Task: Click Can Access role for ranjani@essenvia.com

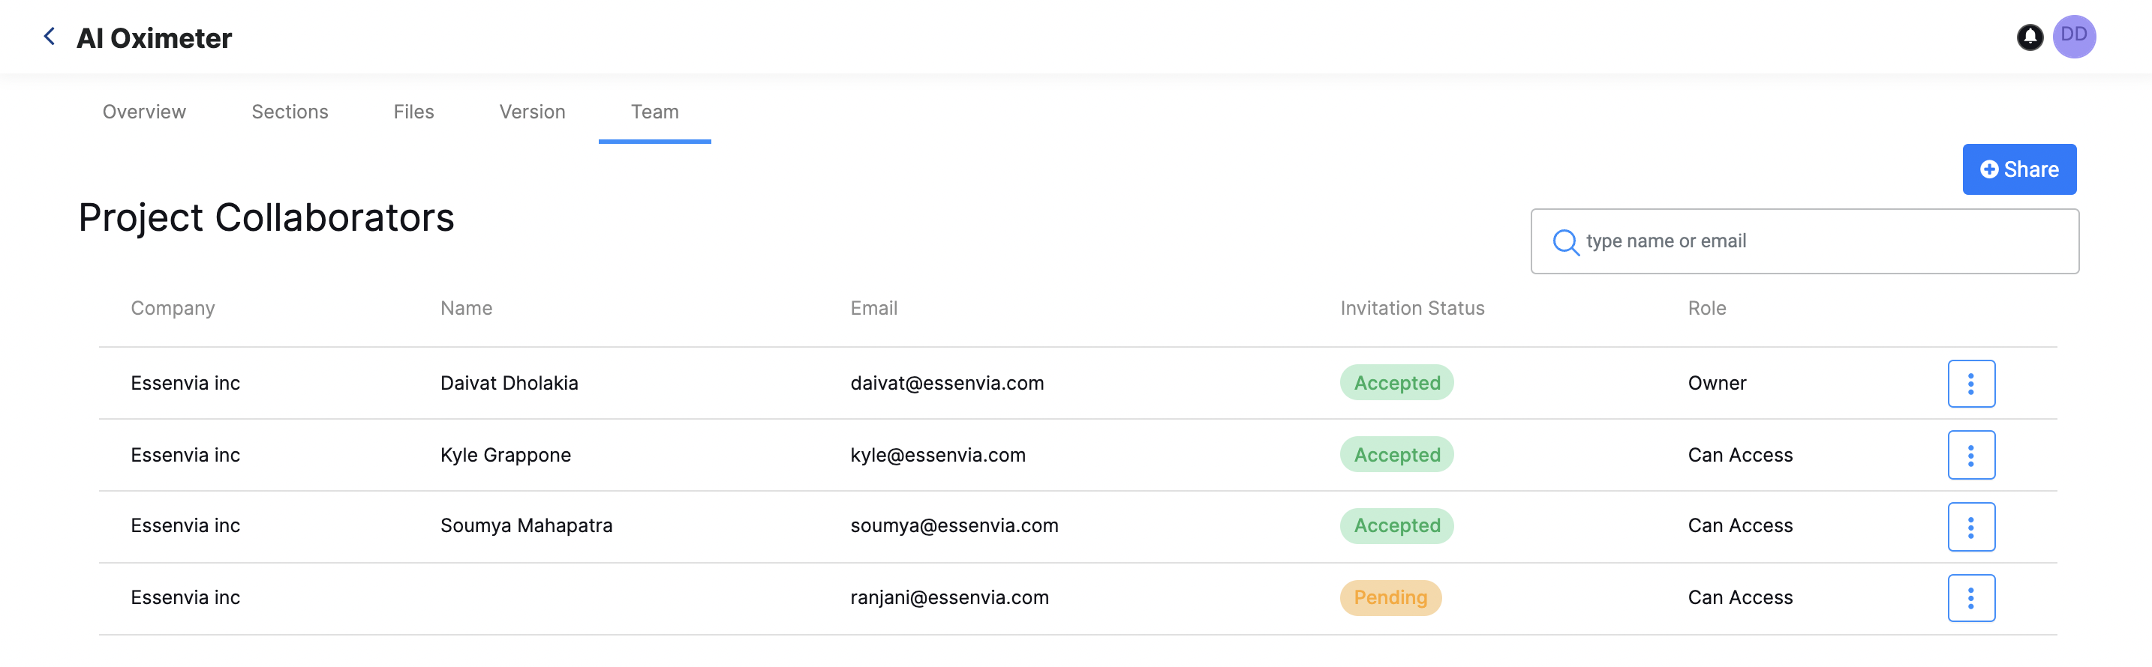Action: click(x=1740, y=598)
